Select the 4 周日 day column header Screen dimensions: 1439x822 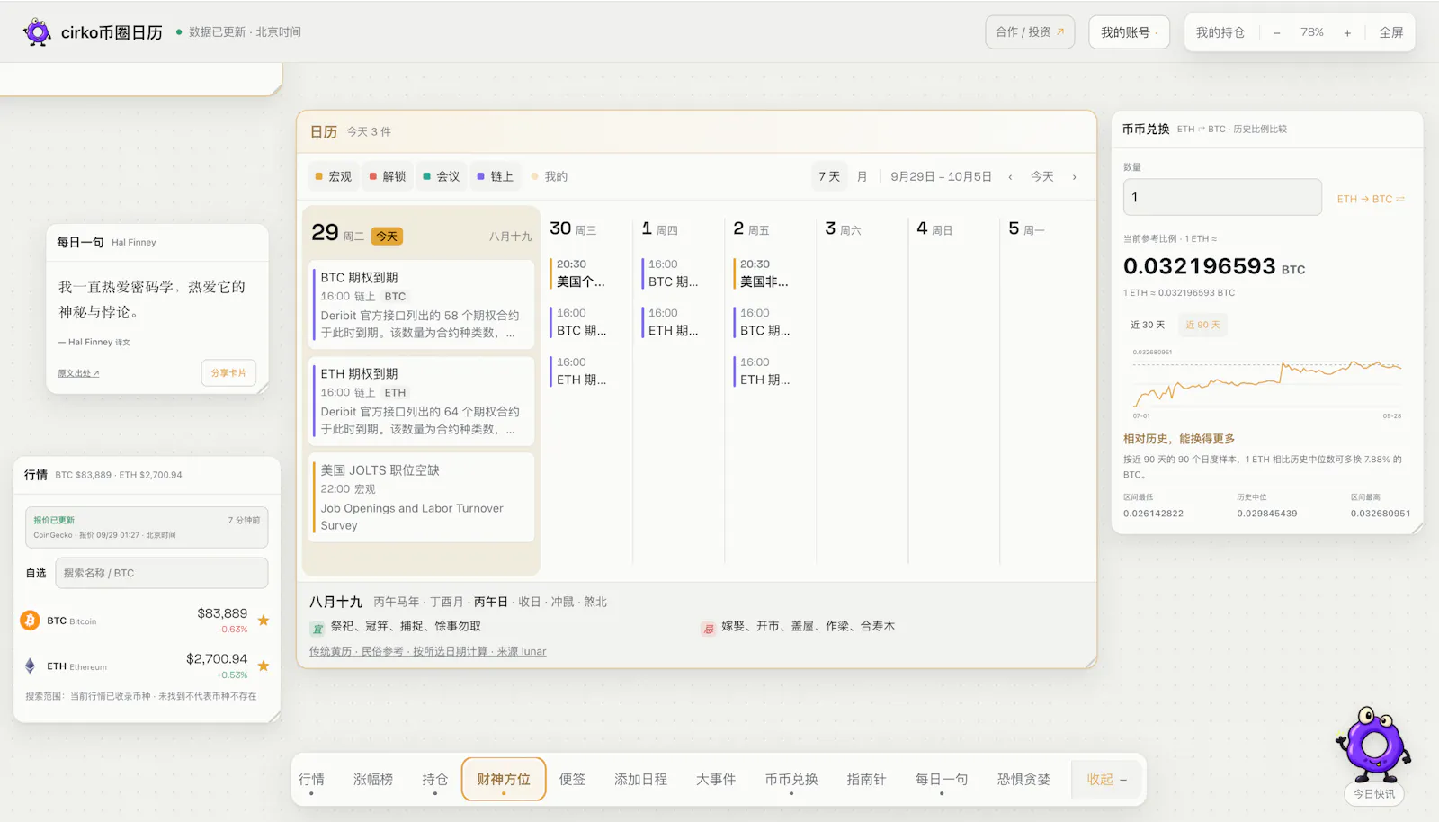(x=934, y=229)
